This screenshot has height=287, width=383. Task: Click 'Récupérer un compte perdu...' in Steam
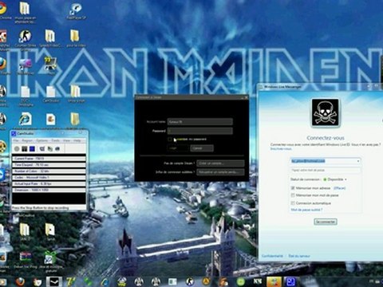click(x=220, y=172)
